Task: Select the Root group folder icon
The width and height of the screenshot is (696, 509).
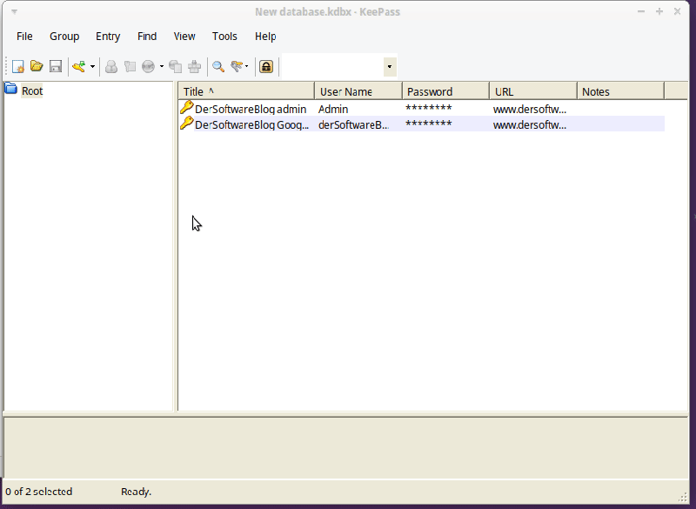Action: click(x=10, y=89)
